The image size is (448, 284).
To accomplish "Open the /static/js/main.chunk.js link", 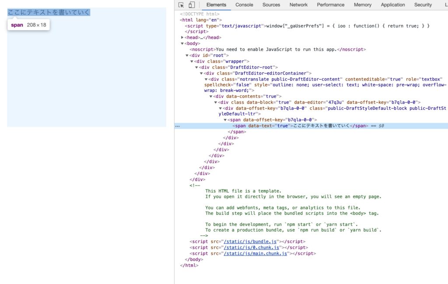I will point(255,254).
